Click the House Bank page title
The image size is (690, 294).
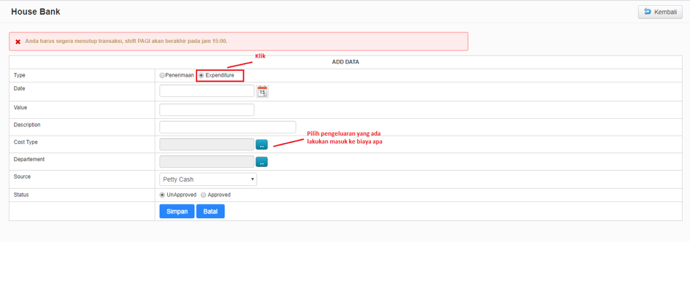tap(36, 12)
